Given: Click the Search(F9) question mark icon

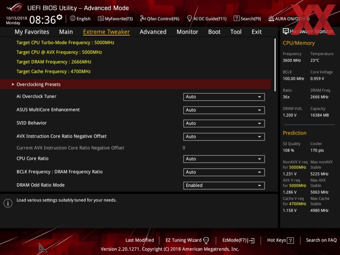Looking at the screenshot, I should click(236, 18).
